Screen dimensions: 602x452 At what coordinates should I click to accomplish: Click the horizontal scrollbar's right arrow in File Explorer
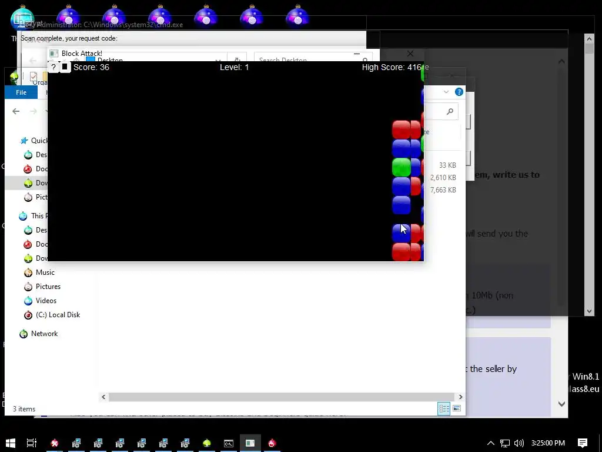(460, 397)
